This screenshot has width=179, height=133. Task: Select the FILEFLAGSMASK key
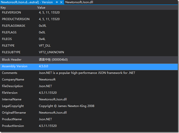click(13, 26)
